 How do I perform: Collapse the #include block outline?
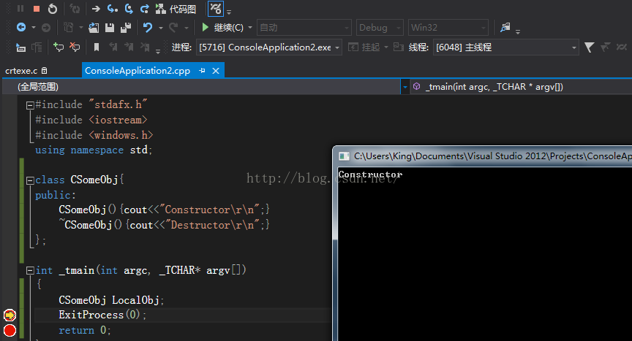30,105
